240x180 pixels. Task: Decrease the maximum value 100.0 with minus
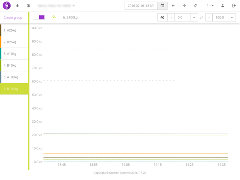pos(209,17)
